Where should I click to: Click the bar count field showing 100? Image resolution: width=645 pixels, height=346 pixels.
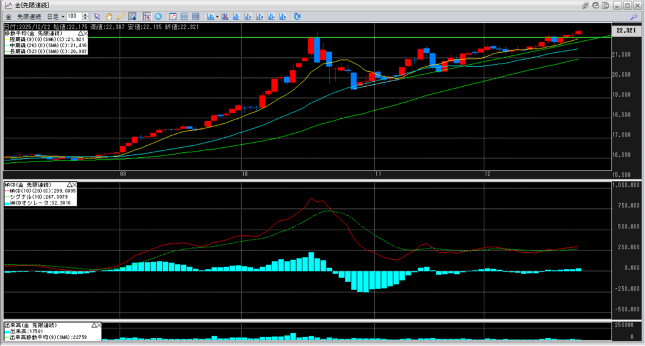tap(72, 16)
